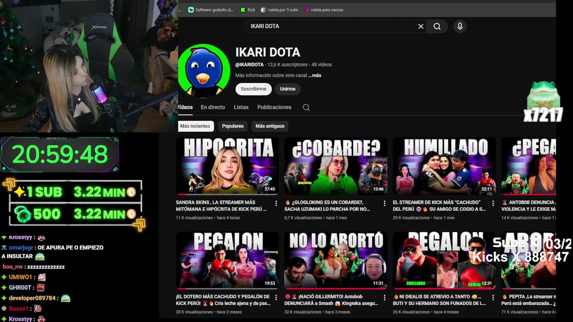
Task: Open title 'EL DOTERO MÁS CACHUDO Y PEGALÓN'
Action: (223, 300)
